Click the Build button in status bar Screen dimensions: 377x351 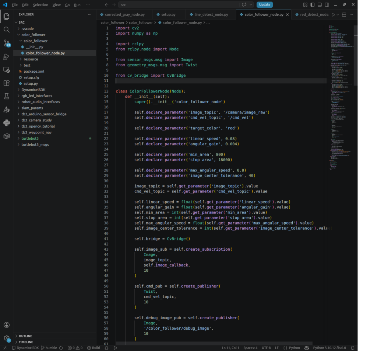tap(93, 348)
